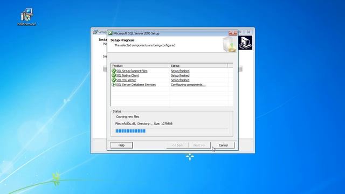Viewport: 345px width, 194px height.
Task: Close the background Setup window
Action: tap(249, 32)
